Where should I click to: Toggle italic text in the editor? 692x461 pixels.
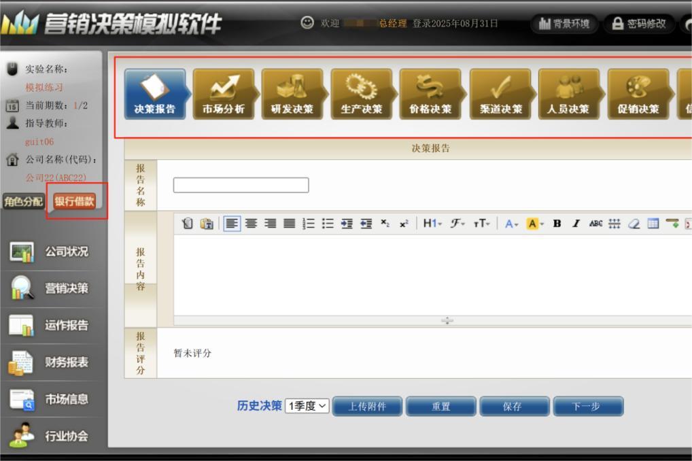click(x=576, y=224)
